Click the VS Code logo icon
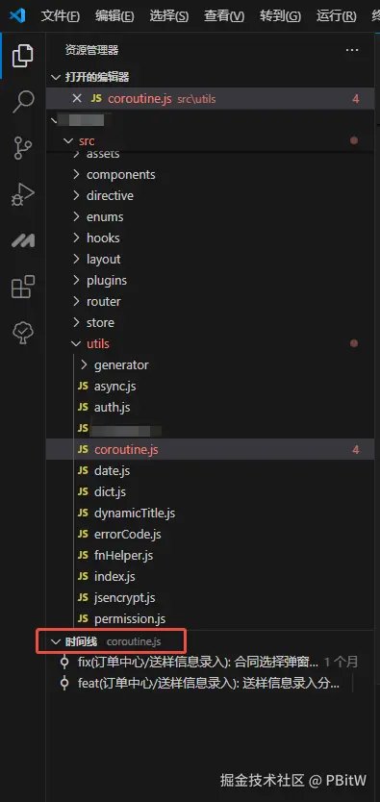Image resolution: width=380 pixels, height=802 pixels. pyautogui.click(x=17, y=15)
